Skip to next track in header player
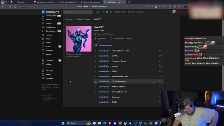Image resolution: width=224 pixels, height=126 pixels. click(111, 12)
